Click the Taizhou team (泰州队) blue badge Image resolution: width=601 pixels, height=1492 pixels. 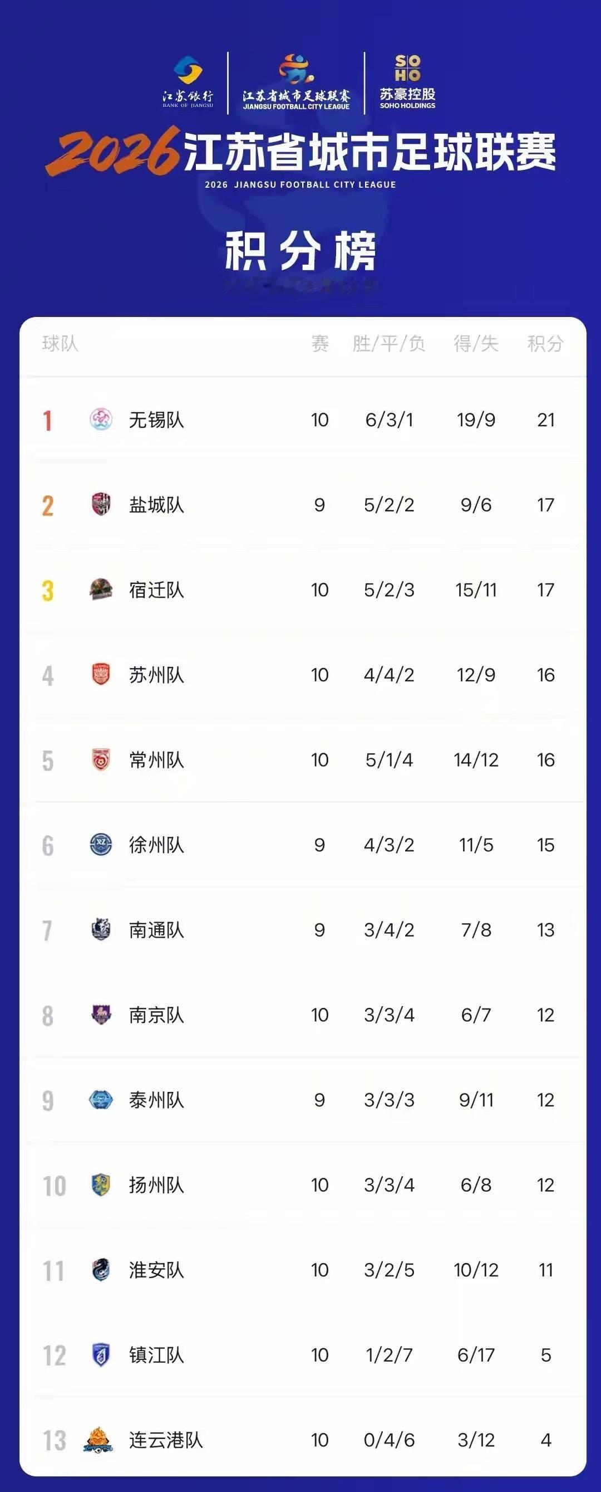[x=101, y=1099]
